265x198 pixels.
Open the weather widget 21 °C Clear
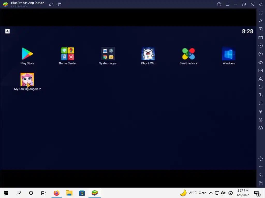click(x=193, y=193)
